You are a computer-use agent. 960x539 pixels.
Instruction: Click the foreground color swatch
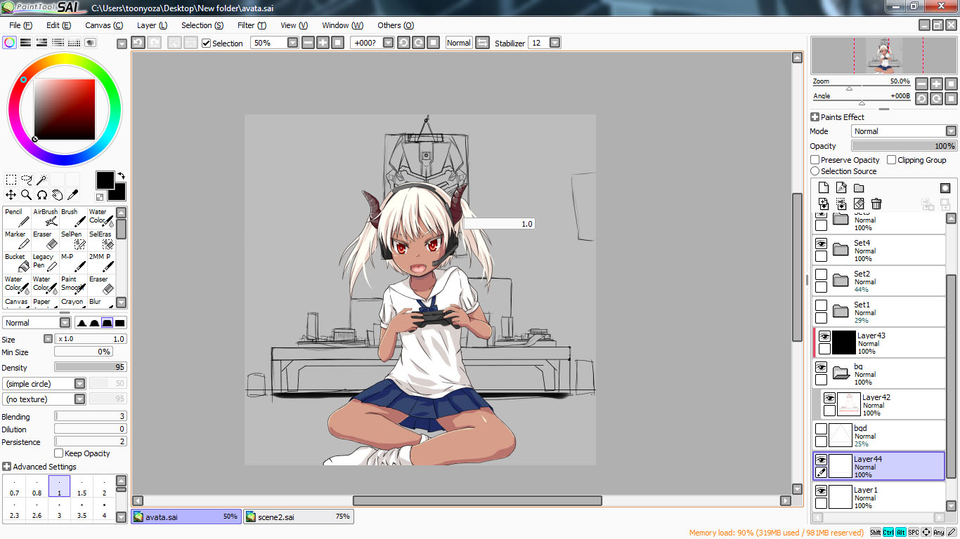coord(105,180)
